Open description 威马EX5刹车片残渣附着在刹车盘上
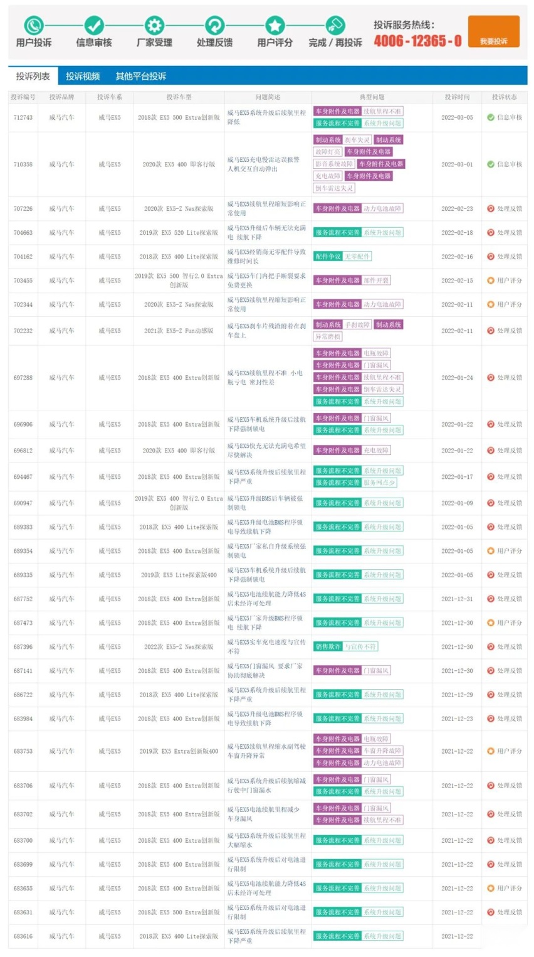 click(x=266, y=331)
